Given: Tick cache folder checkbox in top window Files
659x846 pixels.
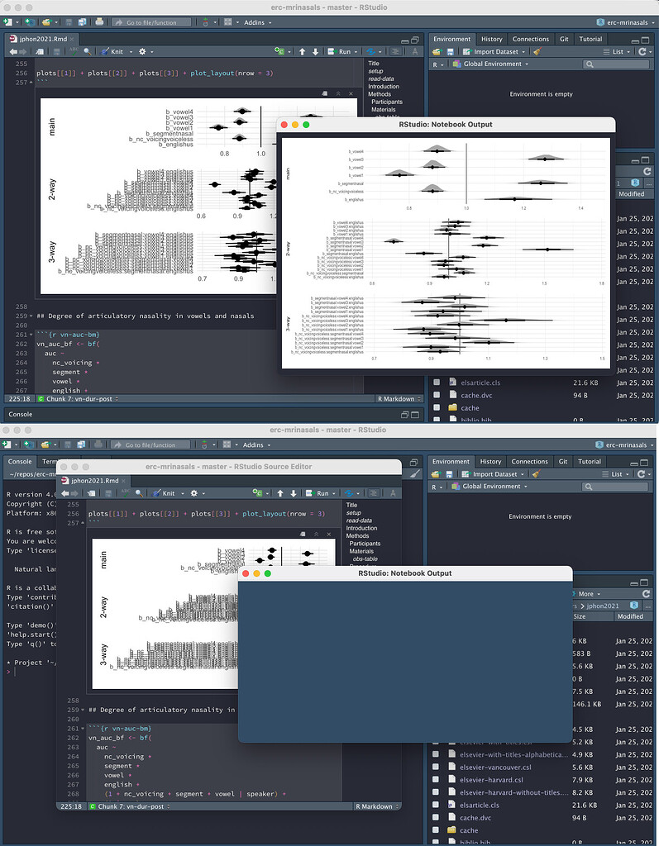Looking at the screenshot, I should click(x=437, y=407).
